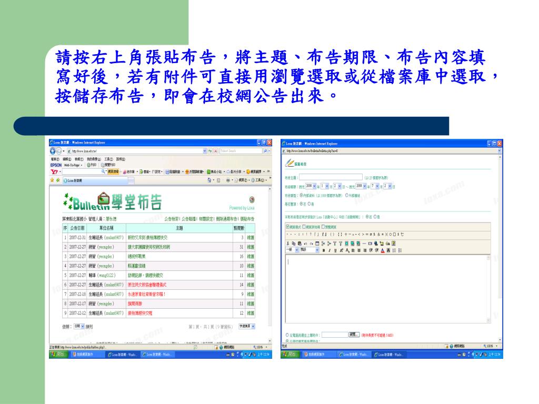Click the Windows Start button on the bulletin list taskbar
The height and width of the screenshot is (404, 539).
[x=58, y=354]
